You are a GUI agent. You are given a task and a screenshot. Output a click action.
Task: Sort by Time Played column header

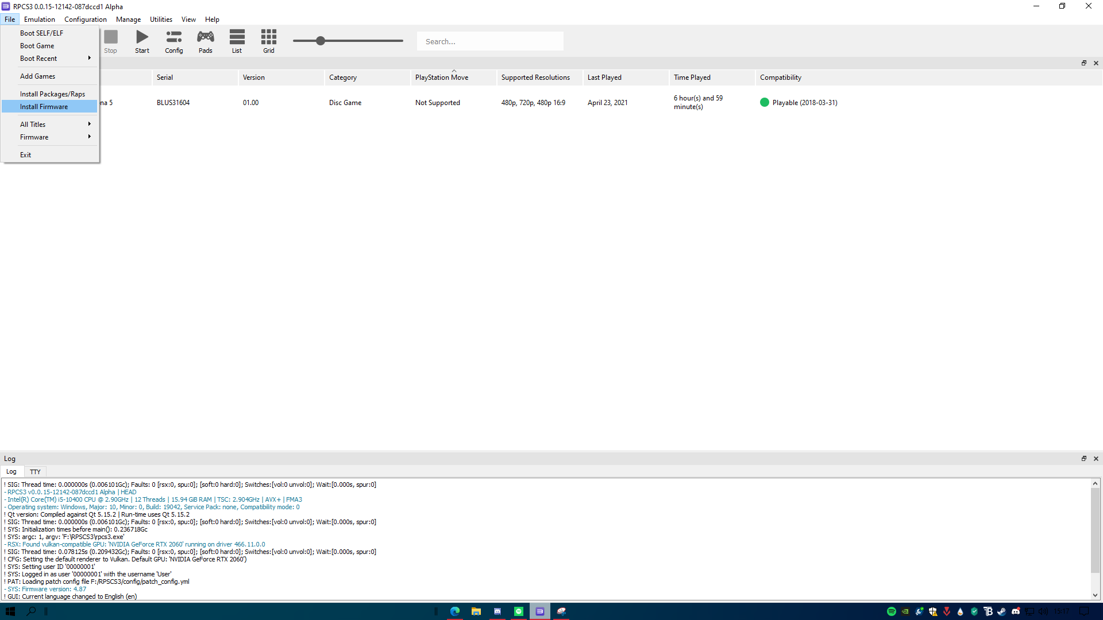pyautogui.click(x=712, y=77)
